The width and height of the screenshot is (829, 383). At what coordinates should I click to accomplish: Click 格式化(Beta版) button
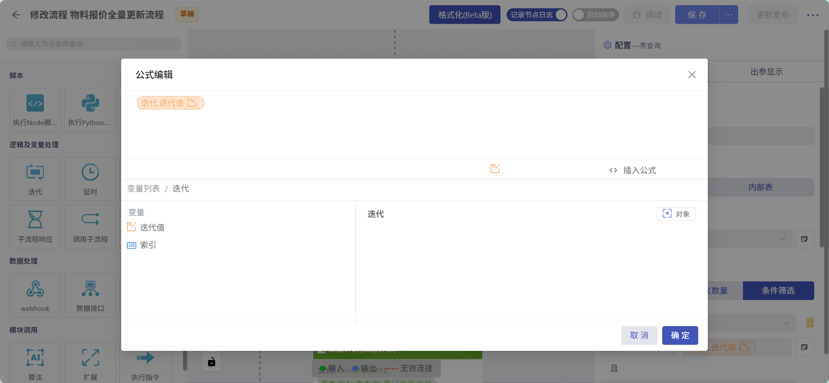pos(465,15)
